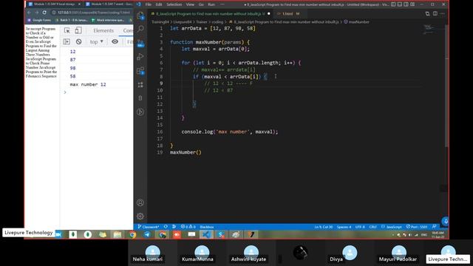Open the Mock interview bookmark
Image resolution: width=473 pixels, height=266 pixels.
click(x=108, y=20)
